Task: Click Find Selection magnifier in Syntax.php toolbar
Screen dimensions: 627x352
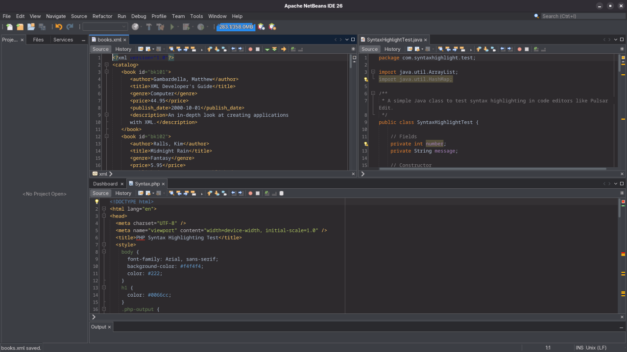Action: (171, 193)
